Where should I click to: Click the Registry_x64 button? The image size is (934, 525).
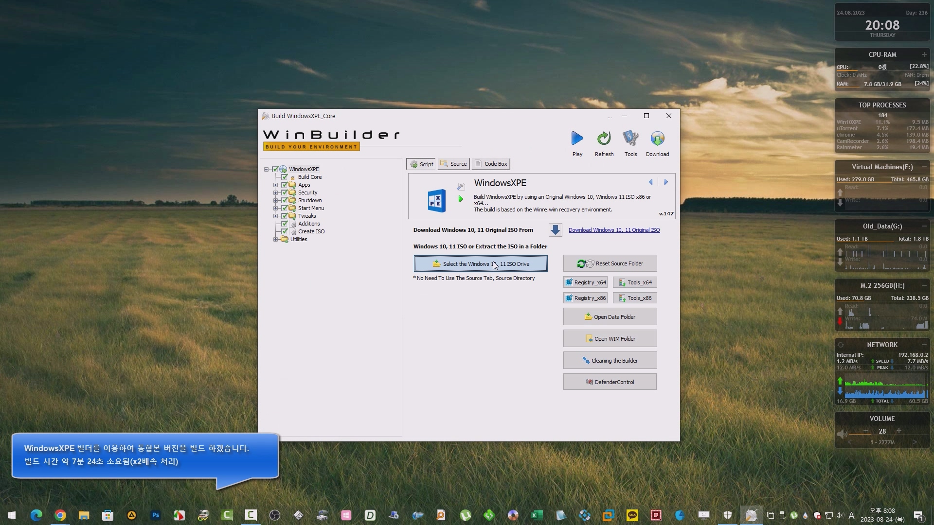(x=585, y=282)
